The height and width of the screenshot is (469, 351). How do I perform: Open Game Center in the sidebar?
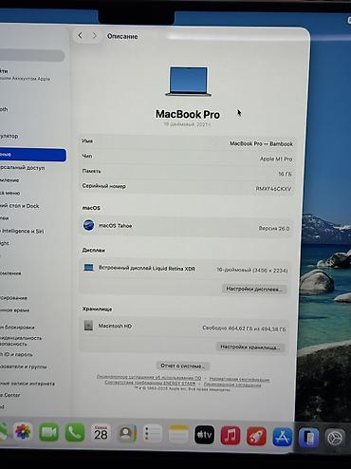click(x=11, y=395)
